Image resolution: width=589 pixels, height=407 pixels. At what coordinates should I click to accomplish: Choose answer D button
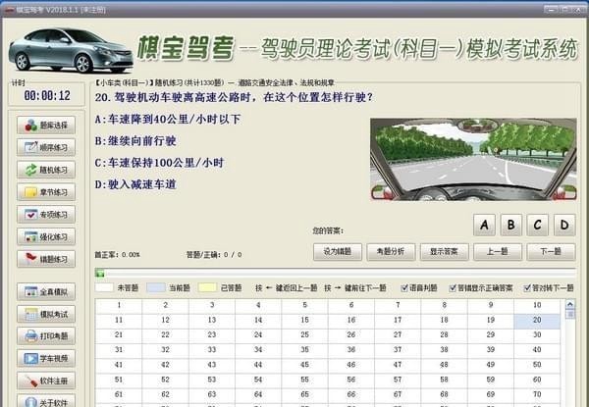coord(564,225)
